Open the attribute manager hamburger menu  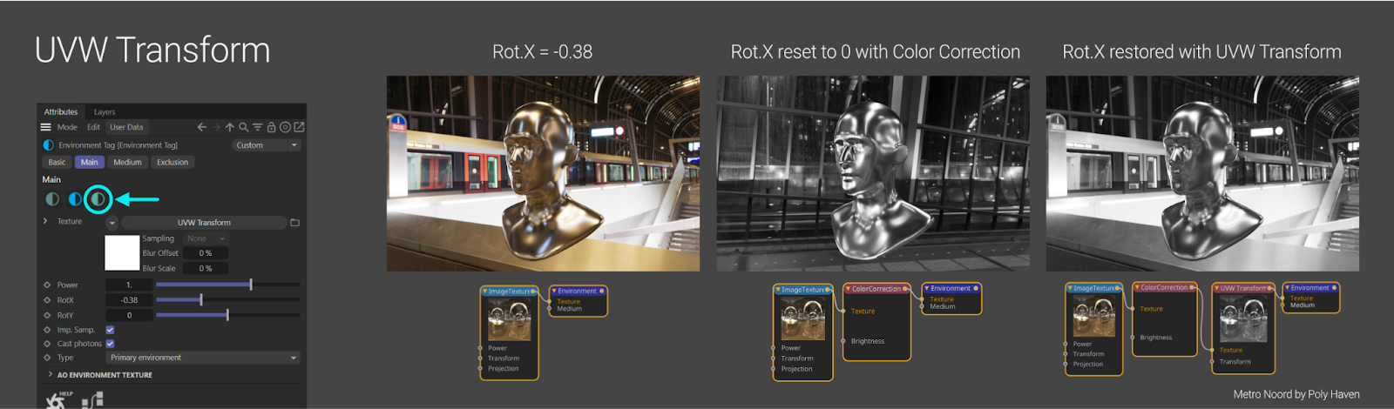point(46,127)
